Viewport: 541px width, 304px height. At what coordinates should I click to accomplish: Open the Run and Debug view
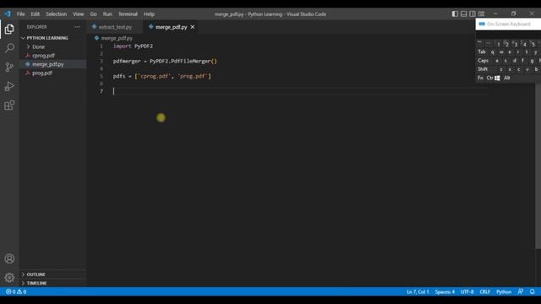tap(9, 86)
